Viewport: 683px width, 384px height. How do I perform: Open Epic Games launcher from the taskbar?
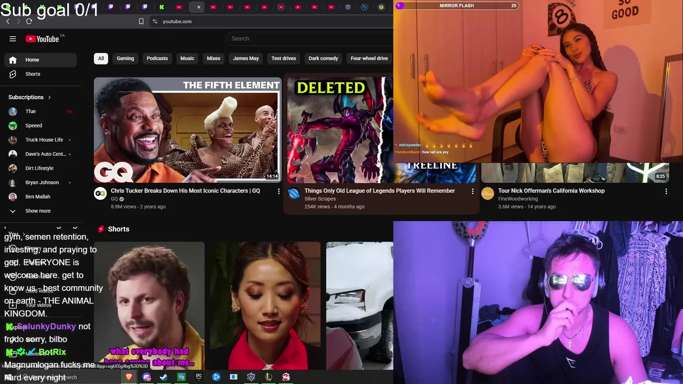[x=198, y=377]
